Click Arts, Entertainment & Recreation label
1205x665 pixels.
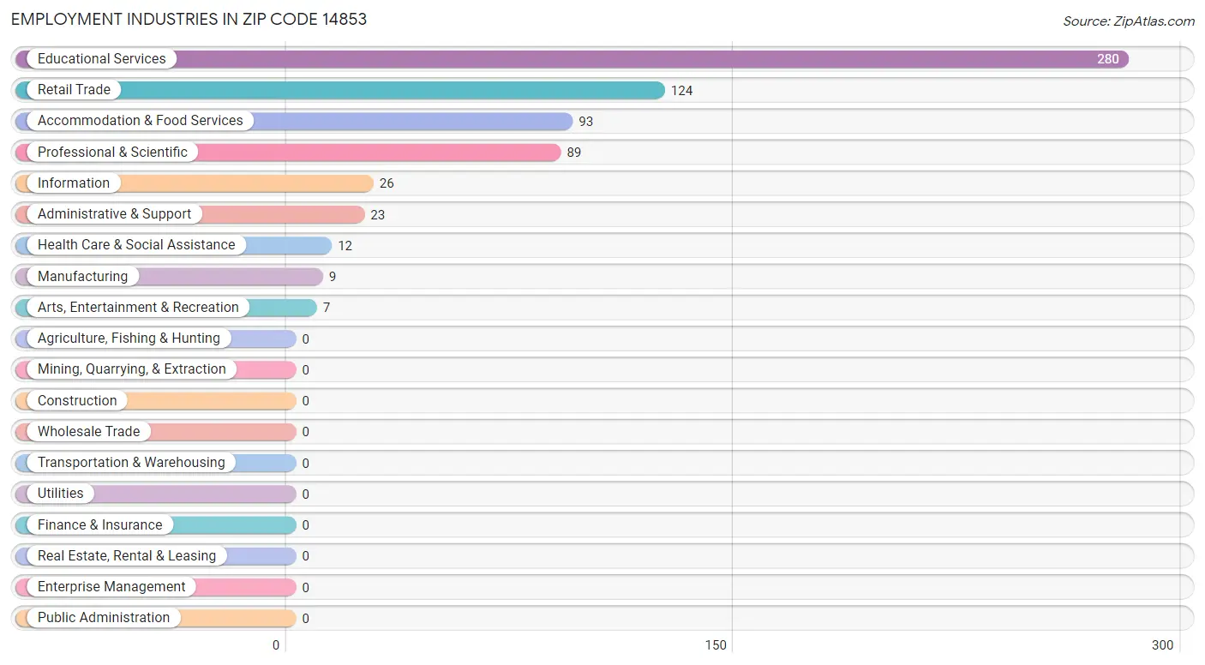pyautogui.click(x=138, y=307)
